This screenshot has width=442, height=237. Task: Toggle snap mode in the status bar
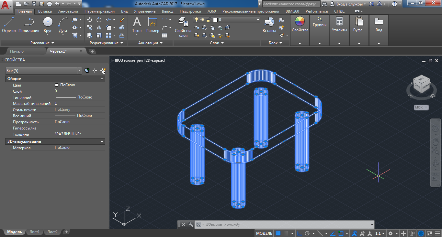pos(286,233)
